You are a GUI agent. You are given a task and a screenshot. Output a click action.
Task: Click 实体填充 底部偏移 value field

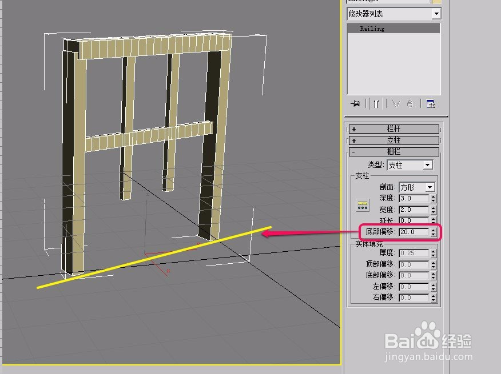(413, 275)
